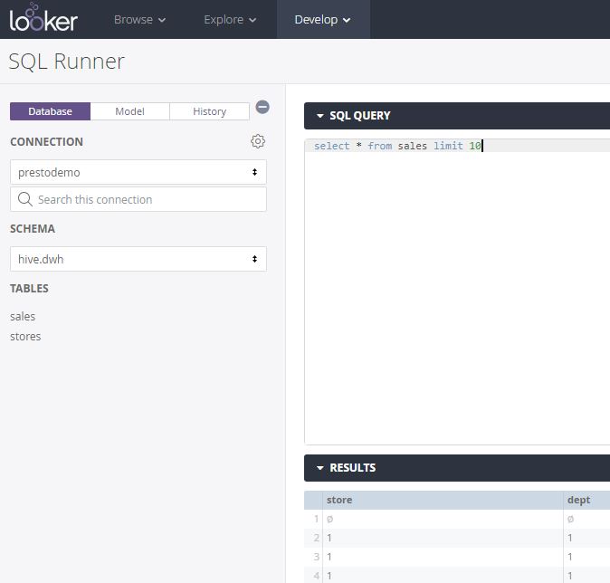This screenshot has width=610, height=583.
Task: Open the Browse menu
Action: [x=139, y=19]
